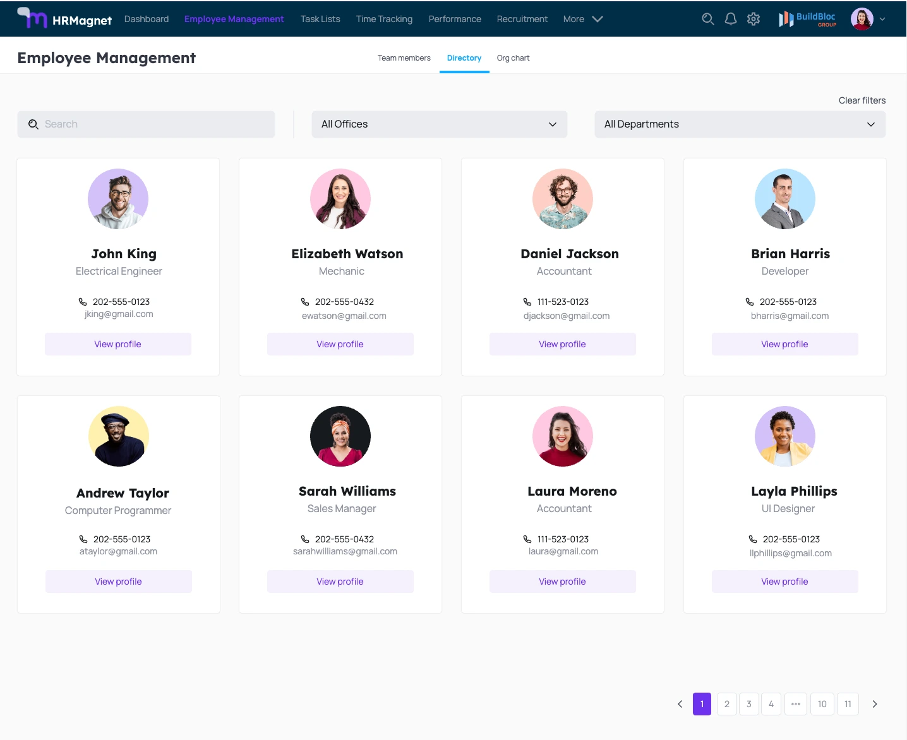View Andrew Taylor's profile

coord(119,582)
